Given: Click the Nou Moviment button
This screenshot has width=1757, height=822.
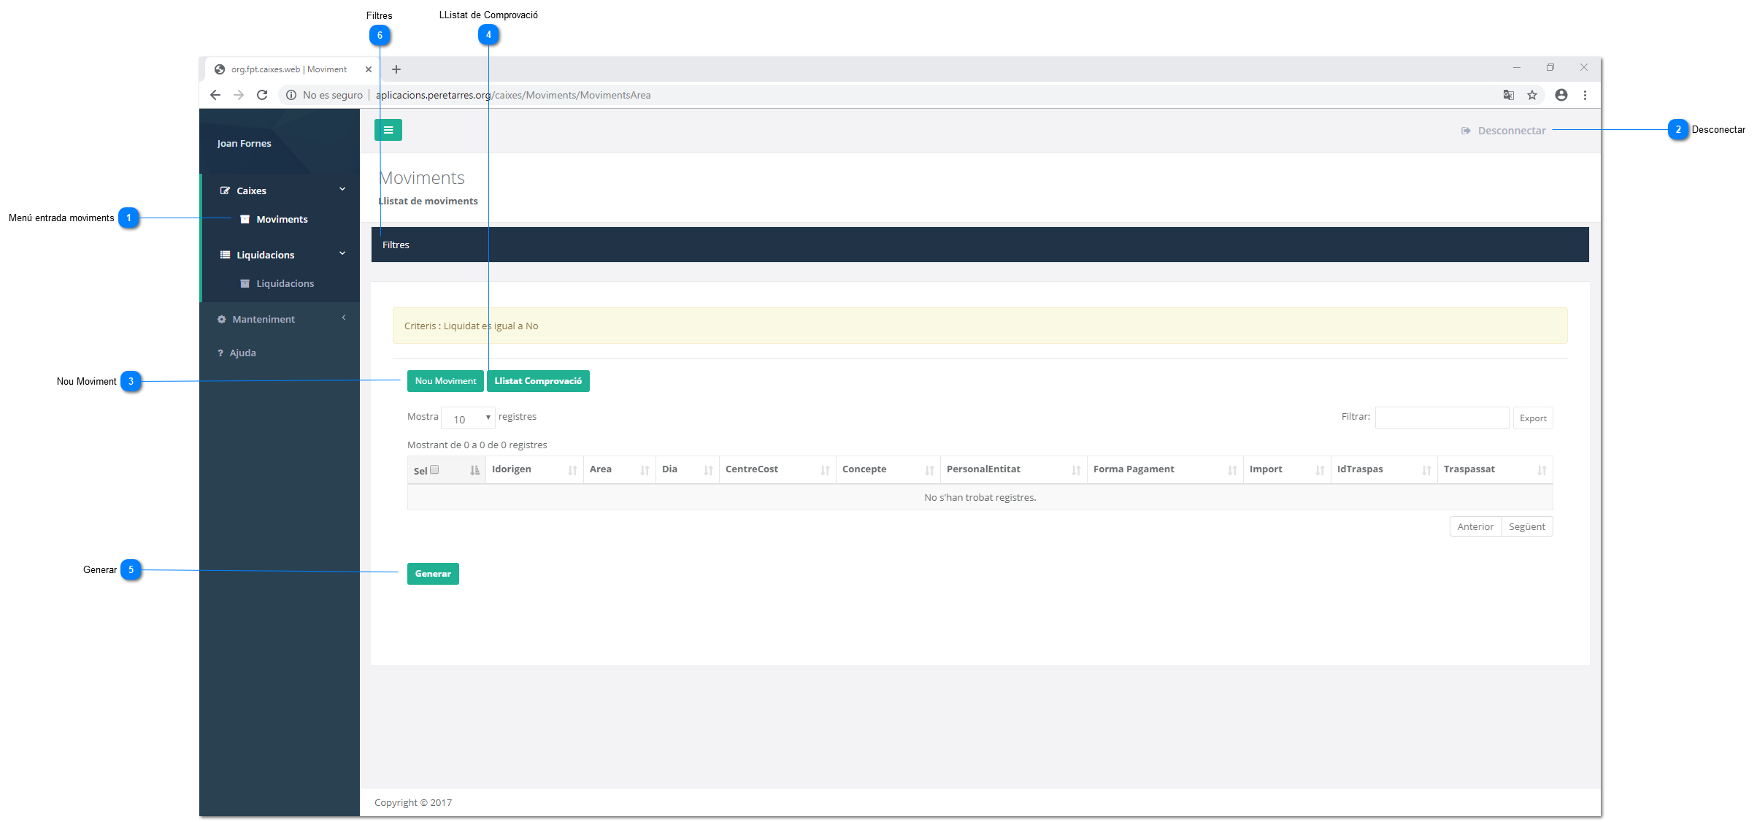Looking at the screenshot, I should coord(445,381).
